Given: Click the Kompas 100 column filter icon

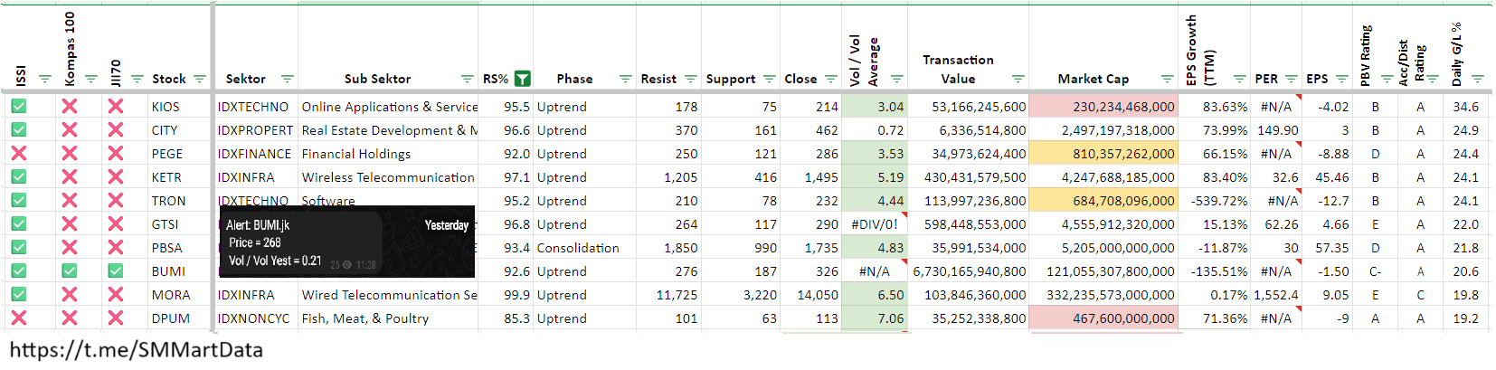Looking at the screenshot, I should pyautogui.click(x=90, y=80).
